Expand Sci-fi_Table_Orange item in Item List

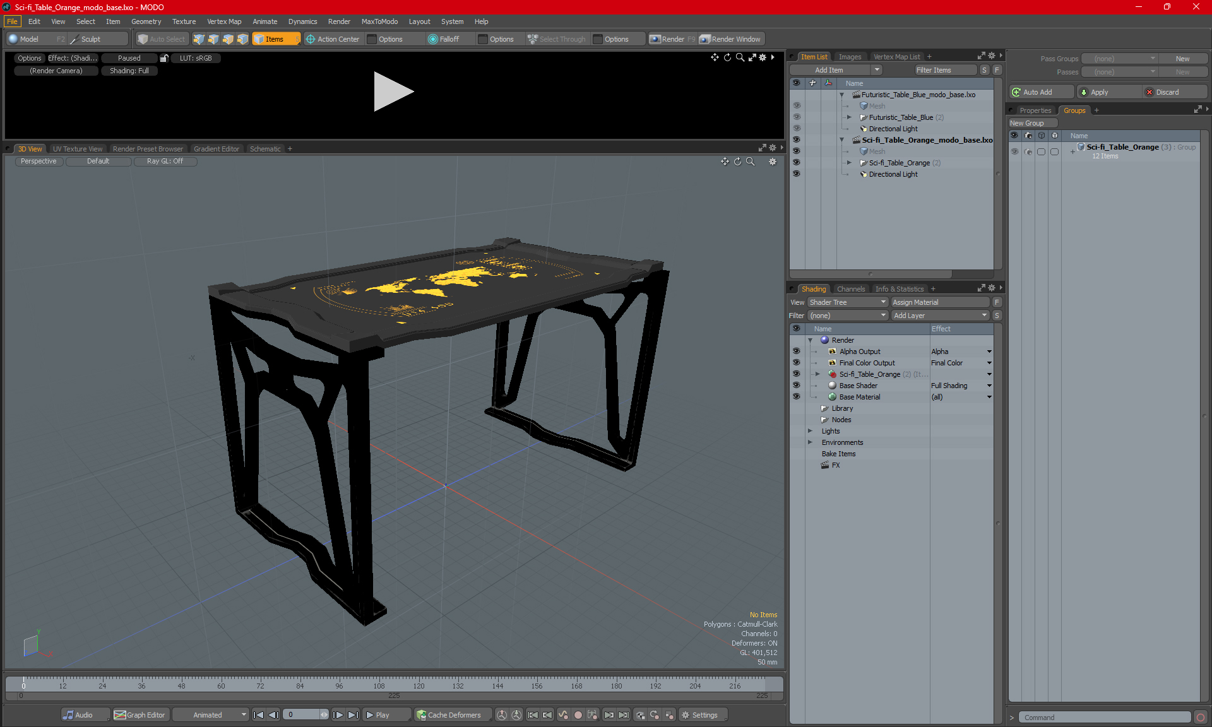849,163
